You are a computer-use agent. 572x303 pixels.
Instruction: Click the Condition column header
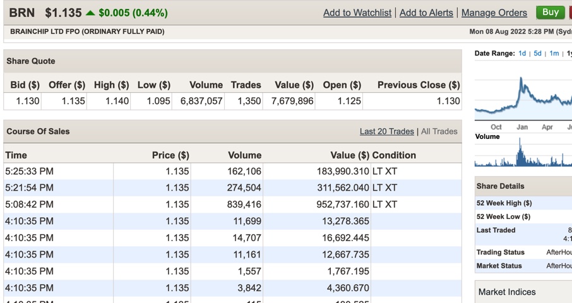pyautogui.click(x=394, y=155)
